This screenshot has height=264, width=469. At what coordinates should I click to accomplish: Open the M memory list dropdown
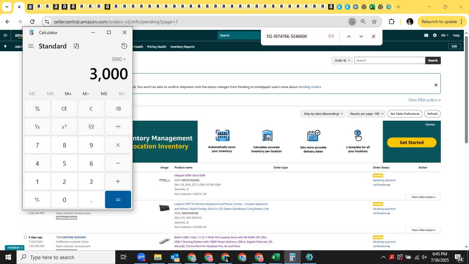pos(122,93)
